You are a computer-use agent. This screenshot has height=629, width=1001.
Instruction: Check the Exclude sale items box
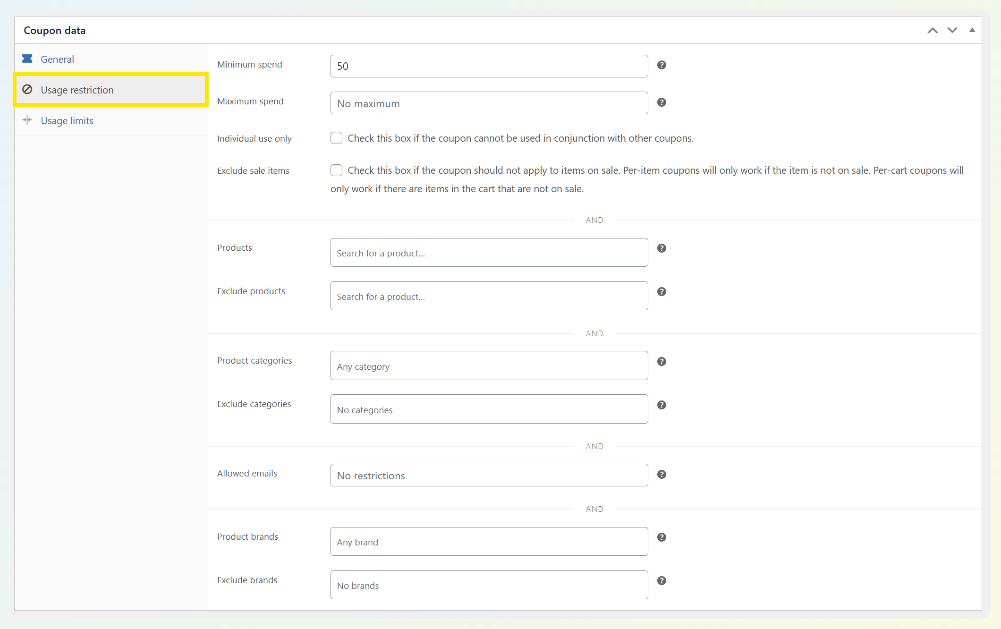tap(336, 170)
